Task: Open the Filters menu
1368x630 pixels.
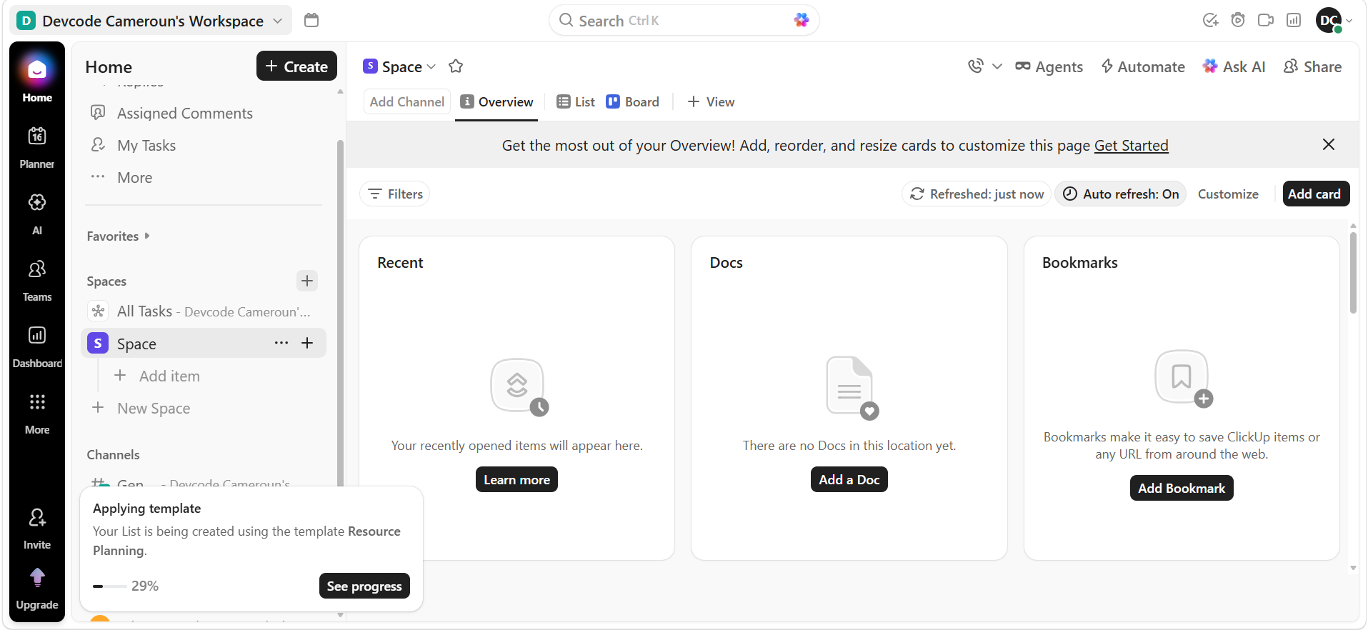Action: [x=395, y=194]
